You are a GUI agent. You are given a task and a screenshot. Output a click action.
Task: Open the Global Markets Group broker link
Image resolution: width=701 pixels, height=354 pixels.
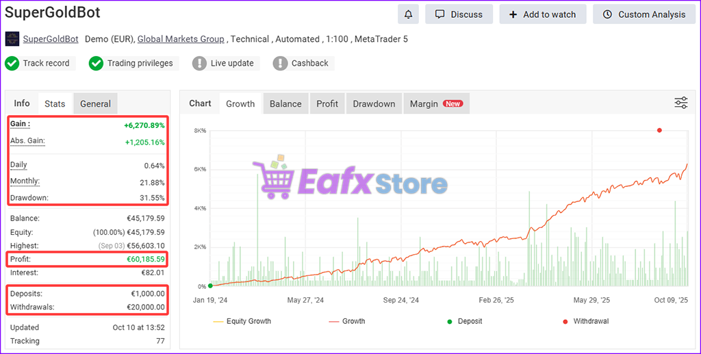point(181,39)
